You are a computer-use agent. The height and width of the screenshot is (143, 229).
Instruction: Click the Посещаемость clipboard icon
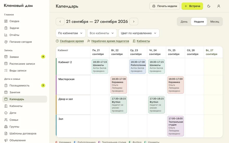tap(6, 85)
